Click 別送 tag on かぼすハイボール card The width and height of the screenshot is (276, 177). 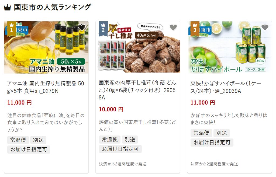pos(222,133)
